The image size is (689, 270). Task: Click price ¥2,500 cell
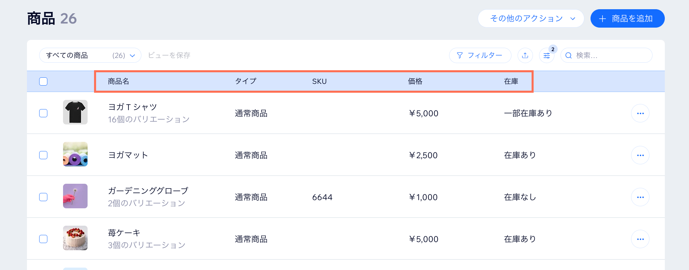click(423, 155)
